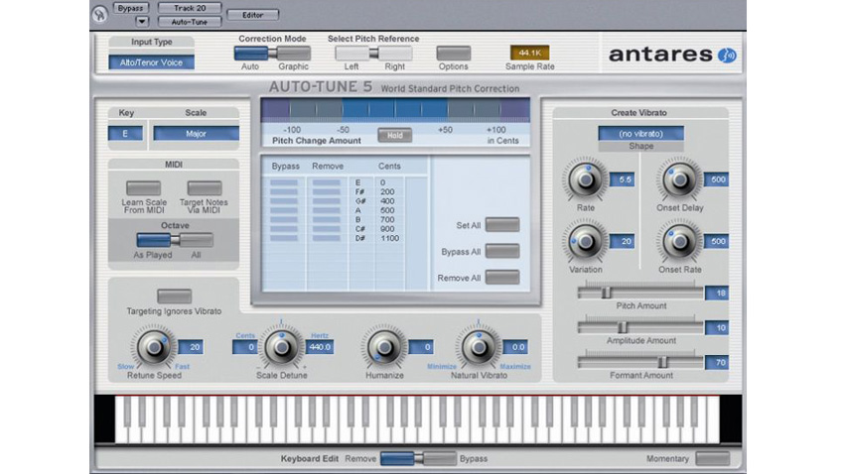Open the Alto/Tenor Voice input type menu
The height and width of the screenshot is (474, 844).
pyautogui.click(x=151, y=62)
